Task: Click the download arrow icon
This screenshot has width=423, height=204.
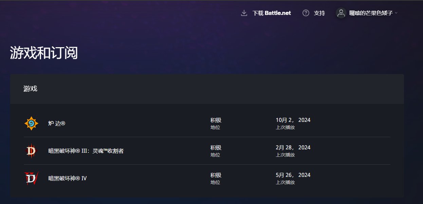Action: point(244,13)
